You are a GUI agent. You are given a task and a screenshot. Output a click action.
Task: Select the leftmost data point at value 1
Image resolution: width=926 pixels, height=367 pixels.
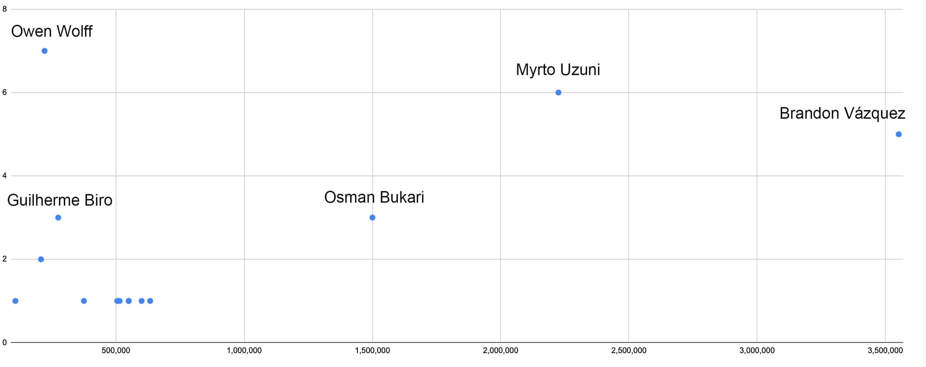click(x=15, y=301)
